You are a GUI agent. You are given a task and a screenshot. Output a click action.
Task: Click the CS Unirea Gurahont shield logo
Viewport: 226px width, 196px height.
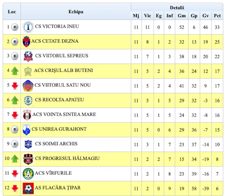click(x=26, y=130)
